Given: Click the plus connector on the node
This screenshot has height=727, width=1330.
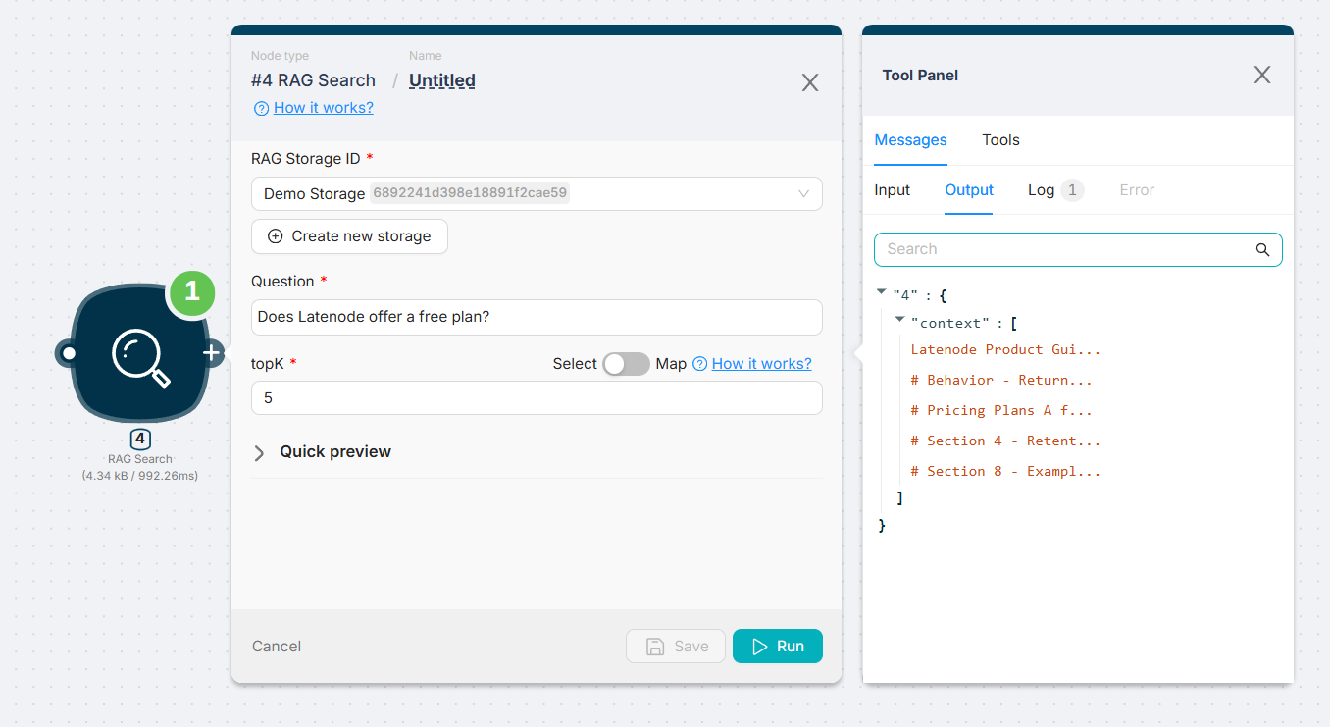Looking at the screenshot, I should (x=212, y=353).
